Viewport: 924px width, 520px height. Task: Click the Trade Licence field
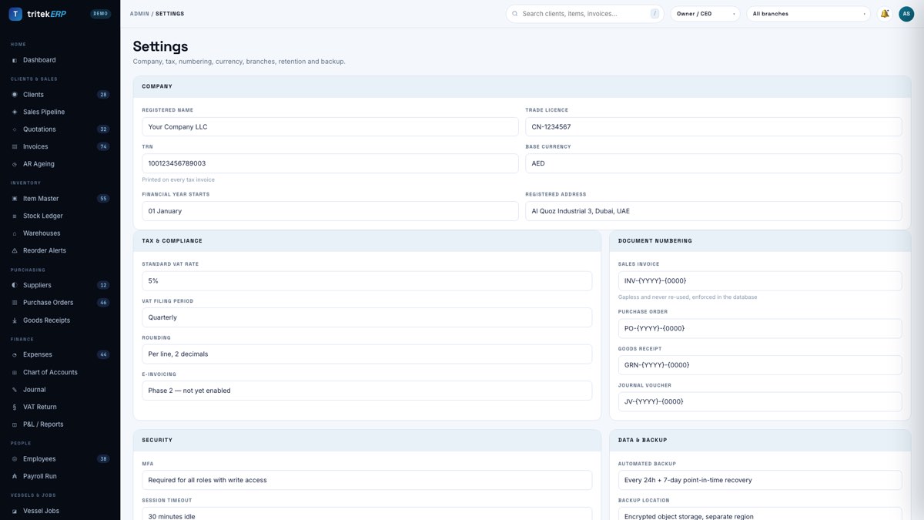pos(714,126)
